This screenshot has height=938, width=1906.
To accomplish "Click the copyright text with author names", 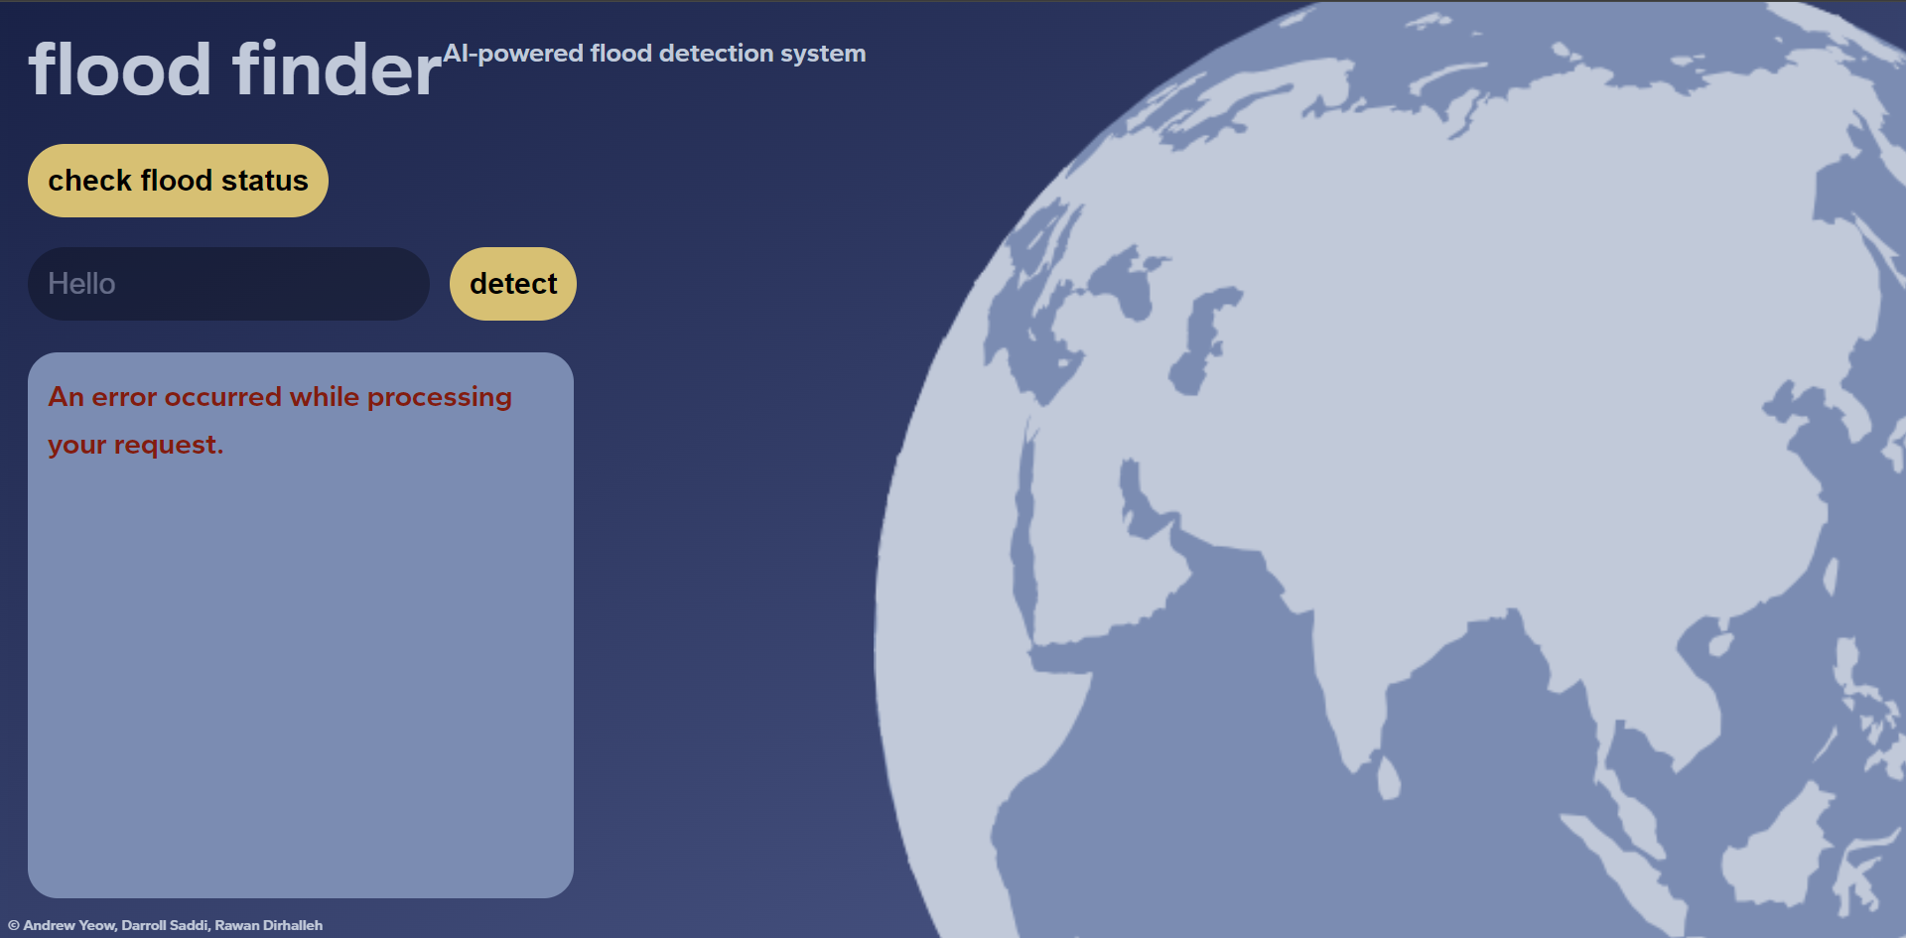I will click(x=166, y=925).
